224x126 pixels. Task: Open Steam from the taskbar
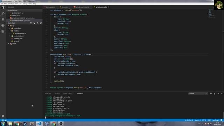(x=25, y=124)
